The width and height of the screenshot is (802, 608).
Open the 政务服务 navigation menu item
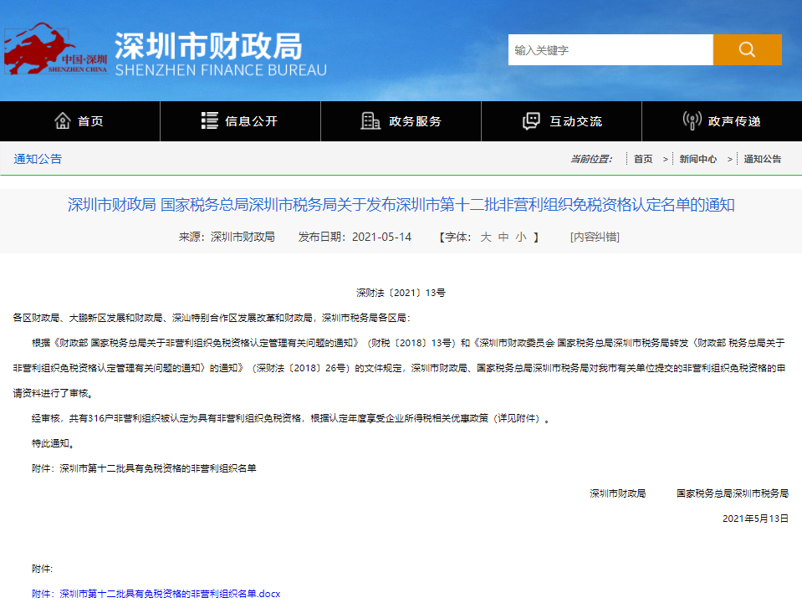pyautogui.click(x=415, y=121)
